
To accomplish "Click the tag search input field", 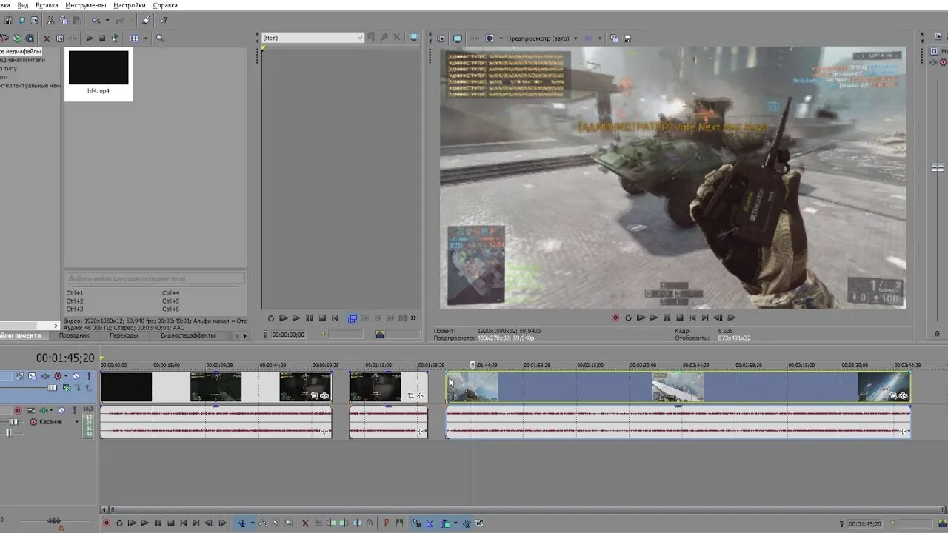I will (x=155, y=278).
